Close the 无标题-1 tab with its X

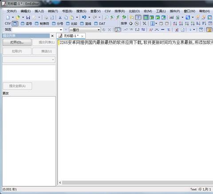pos(82,36)
